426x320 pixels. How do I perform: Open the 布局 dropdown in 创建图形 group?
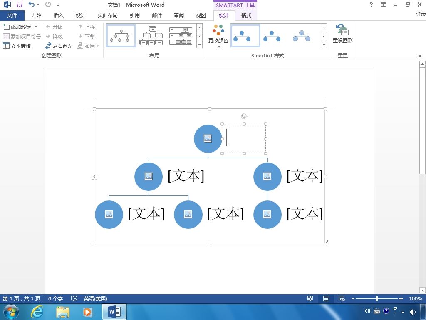coord(88,46)
